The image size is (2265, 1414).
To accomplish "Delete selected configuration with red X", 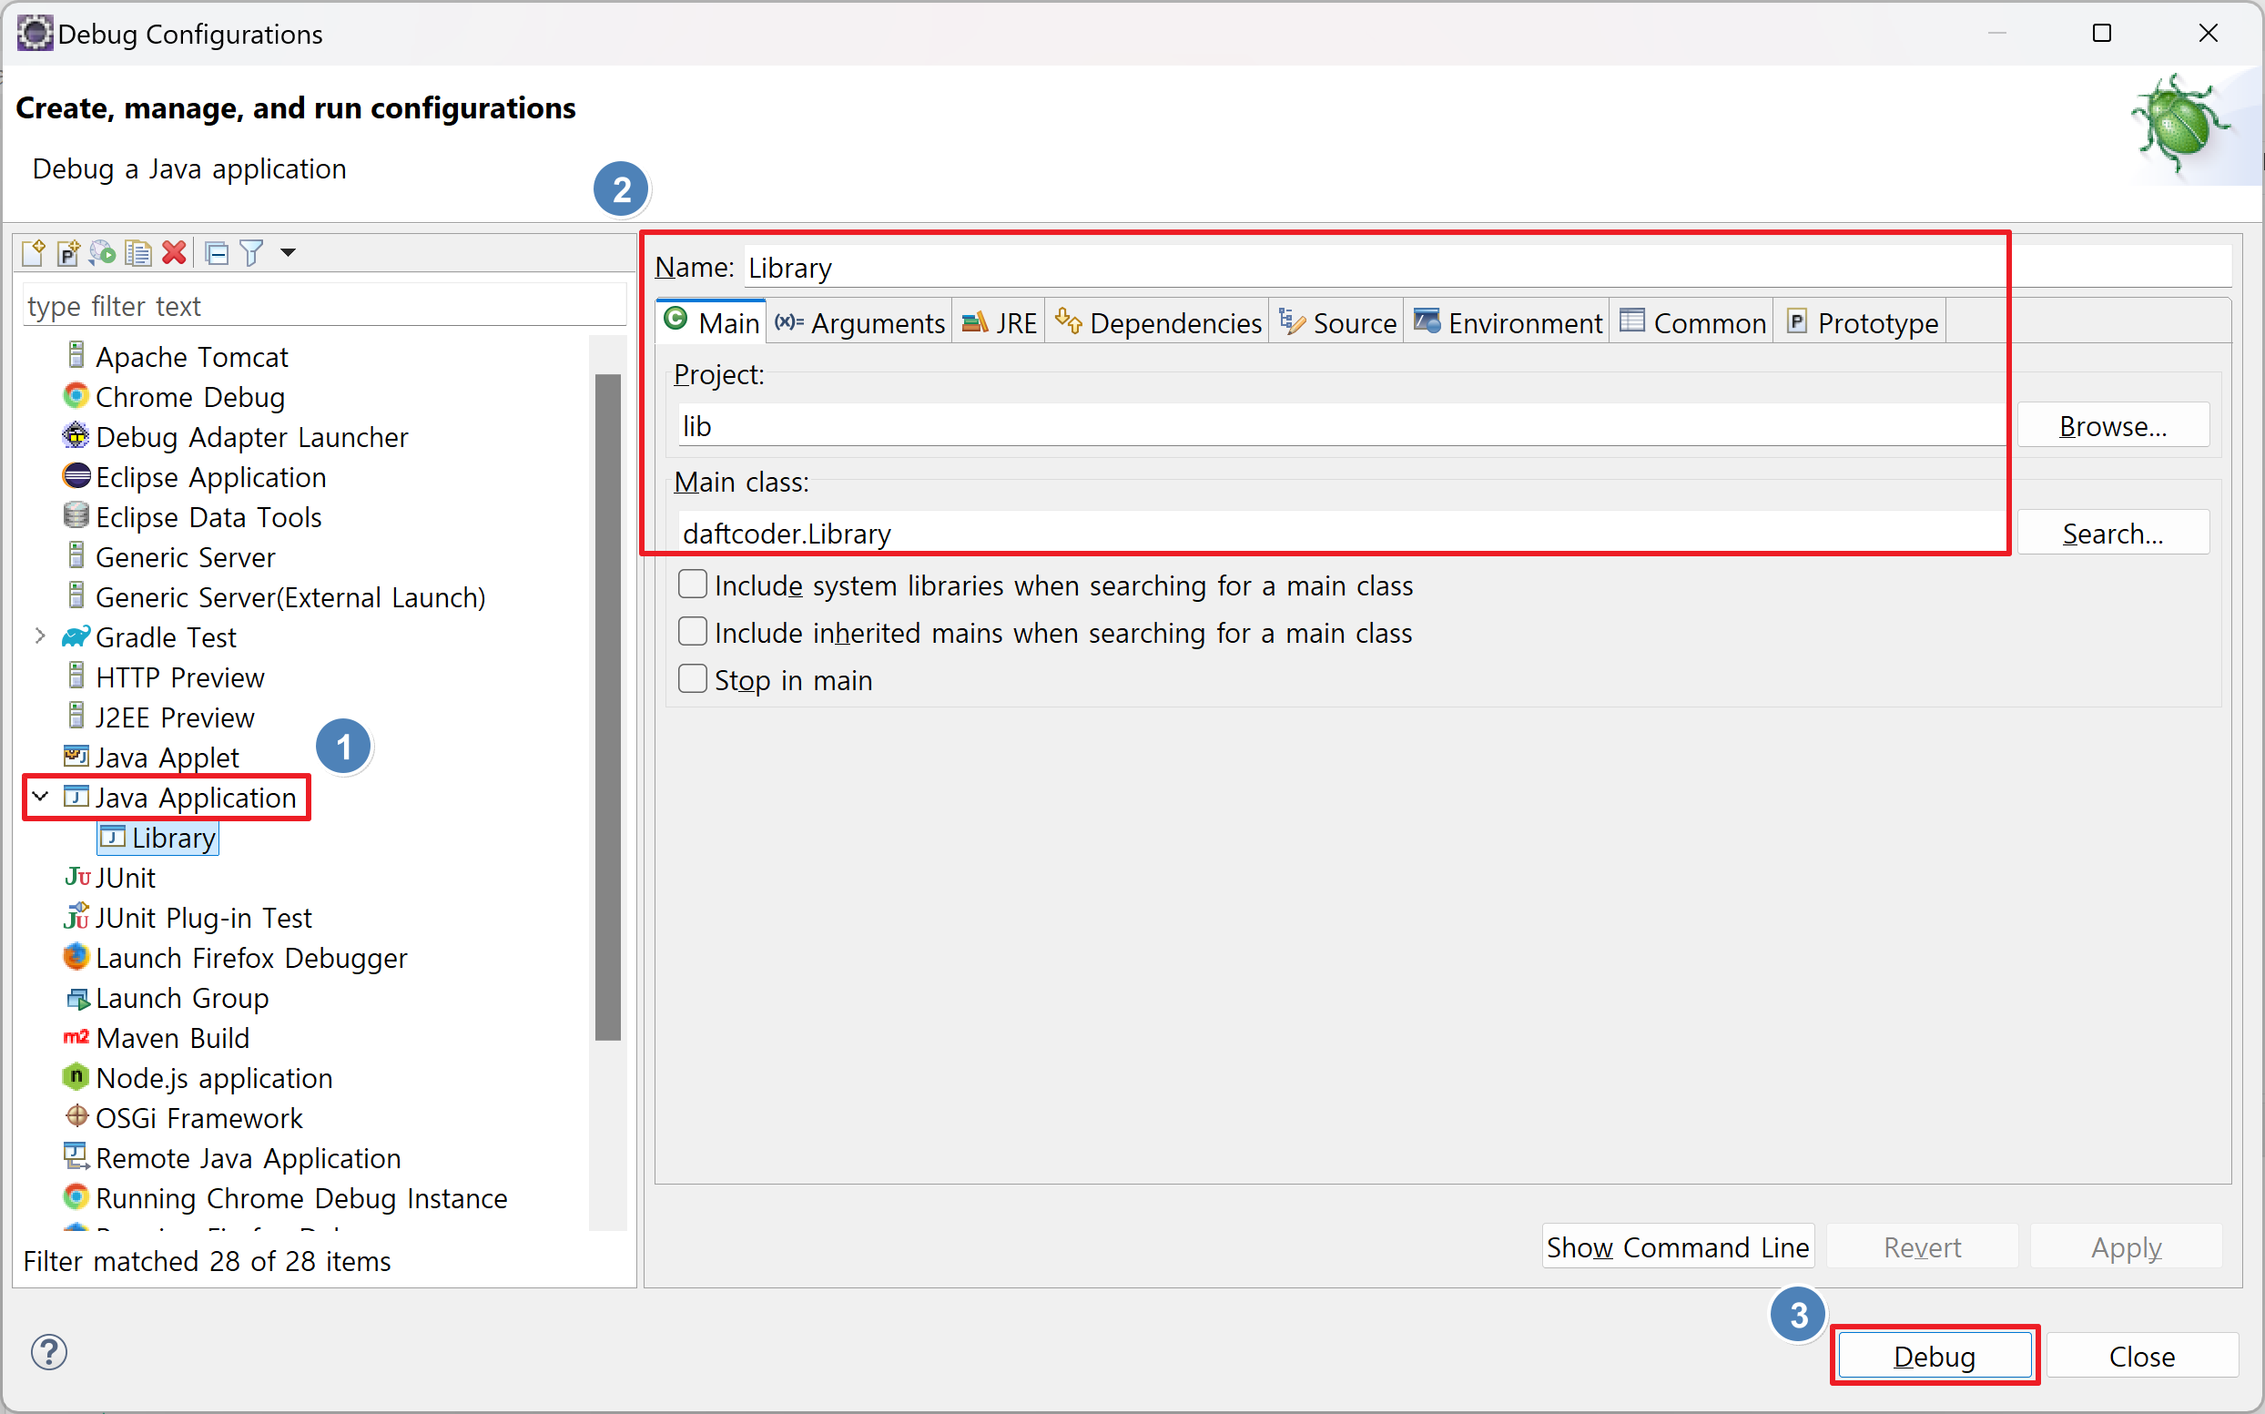I will point(174,252).
